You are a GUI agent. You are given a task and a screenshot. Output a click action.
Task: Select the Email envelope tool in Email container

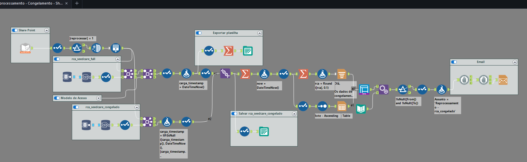(x=503, y=80)
